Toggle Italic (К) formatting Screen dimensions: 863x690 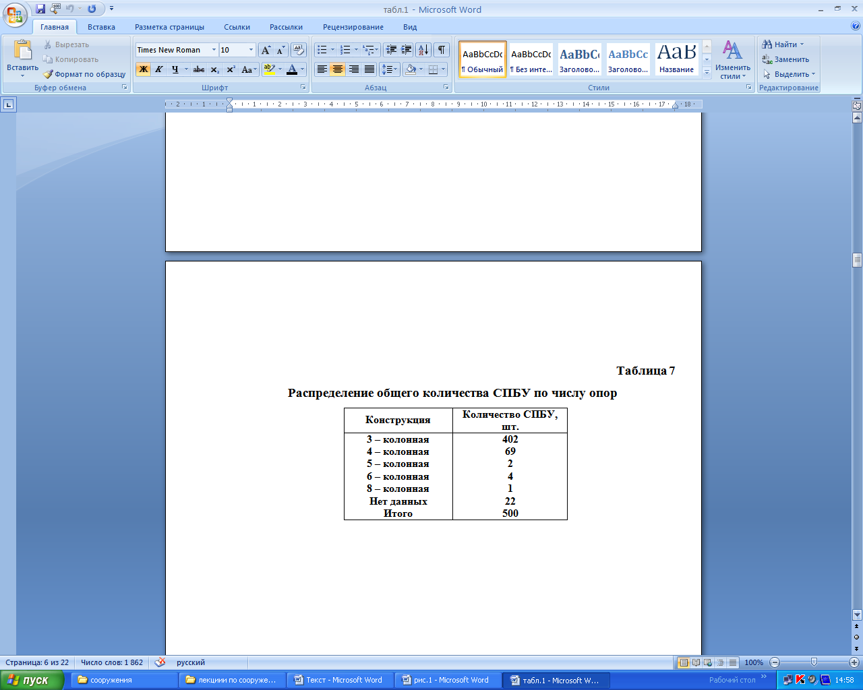(159, 69)
